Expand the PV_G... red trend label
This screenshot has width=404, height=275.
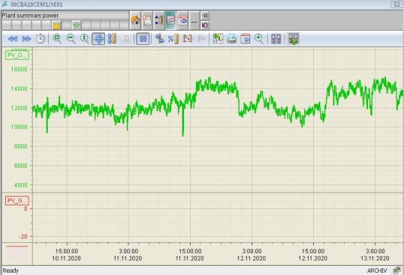17,201
